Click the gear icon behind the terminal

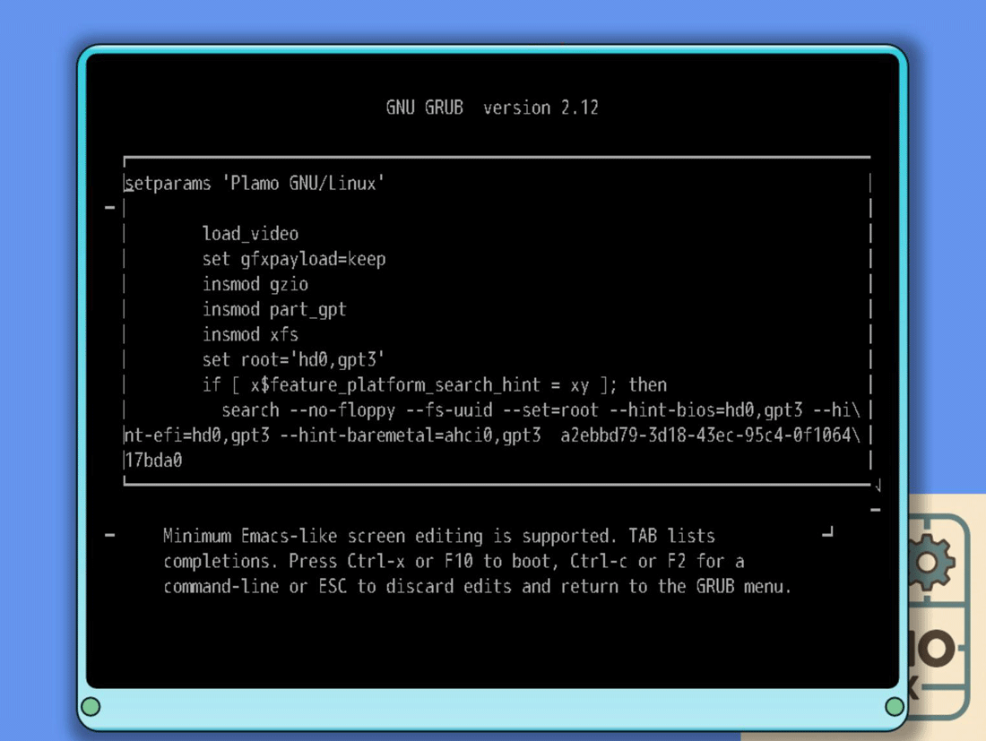click(x=929, y=562)
